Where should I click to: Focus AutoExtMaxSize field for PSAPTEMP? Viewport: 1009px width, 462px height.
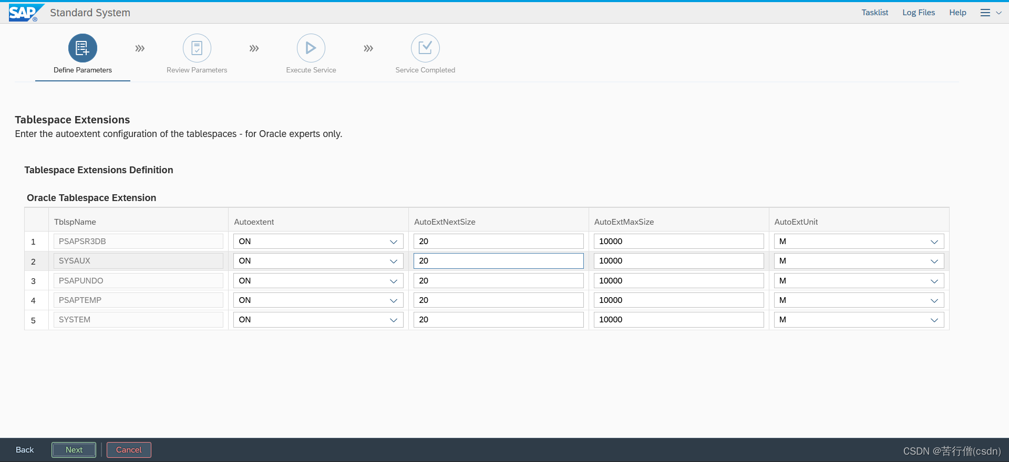(x=679, y=300)
